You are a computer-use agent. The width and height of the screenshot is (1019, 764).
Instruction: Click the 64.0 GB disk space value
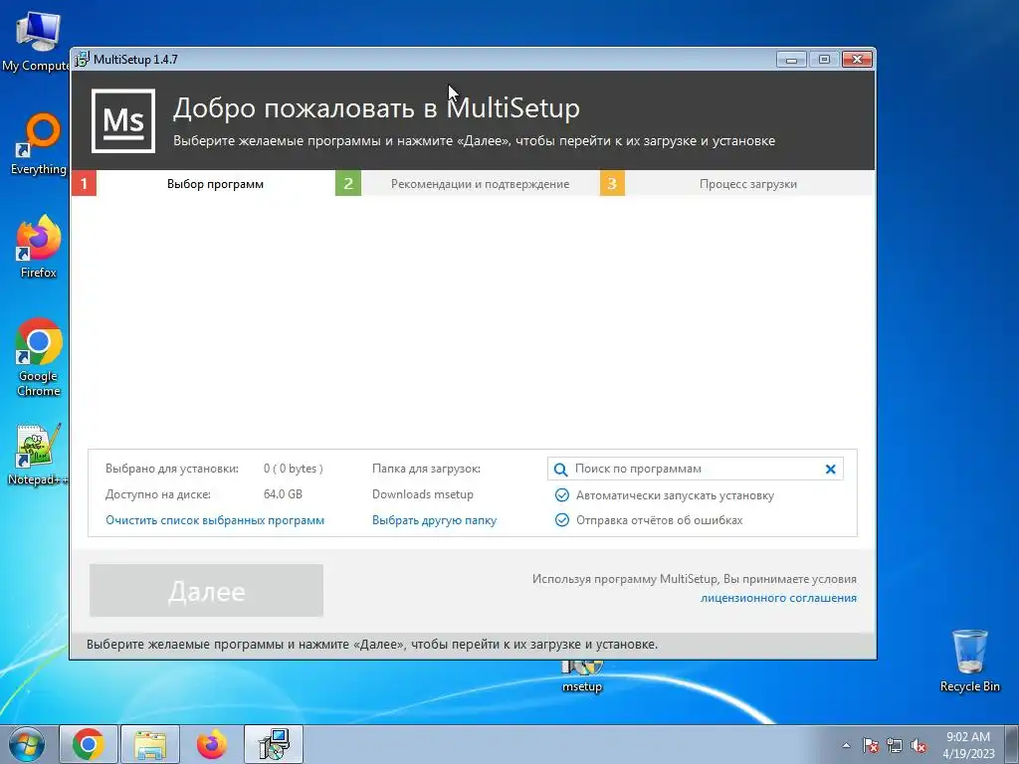[x=283, y=494]
